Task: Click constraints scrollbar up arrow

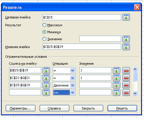Action: click(x=135, y=69)
